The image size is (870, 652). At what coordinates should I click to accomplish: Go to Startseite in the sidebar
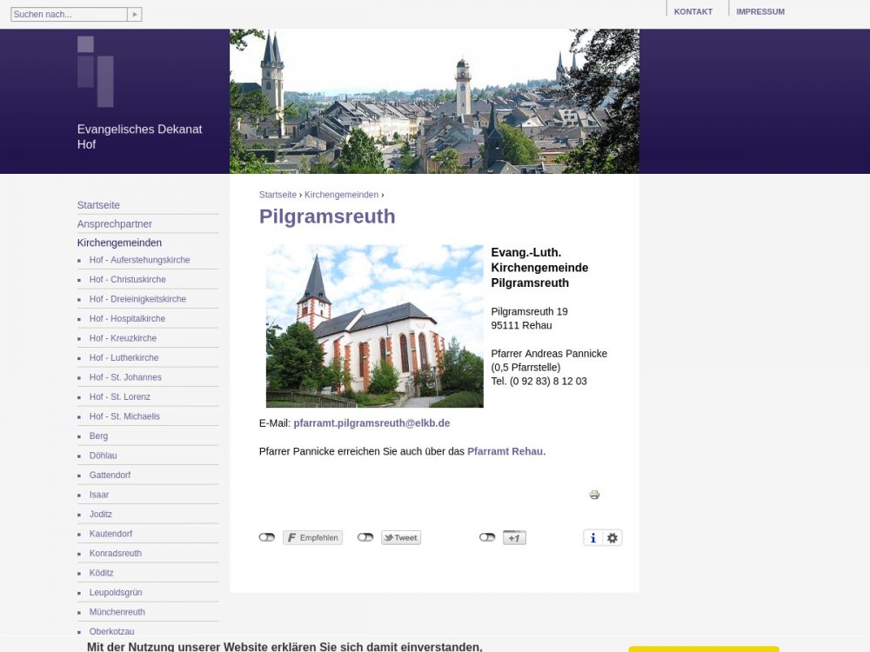pos(98,205)
